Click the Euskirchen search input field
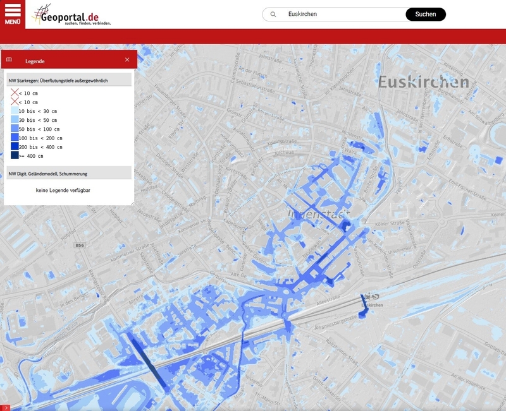 342,14
